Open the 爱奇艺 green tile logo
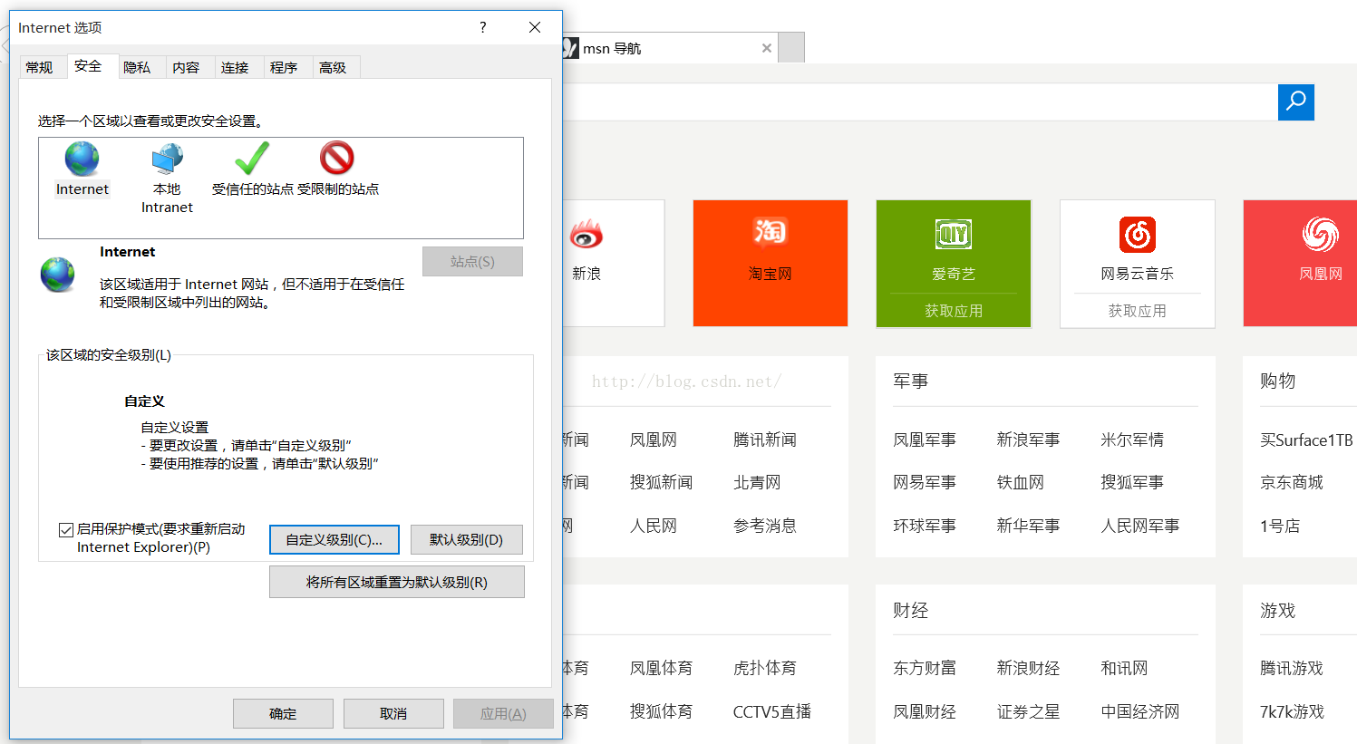The height and width of the screenshot is (744, 1357). point(954,235)
